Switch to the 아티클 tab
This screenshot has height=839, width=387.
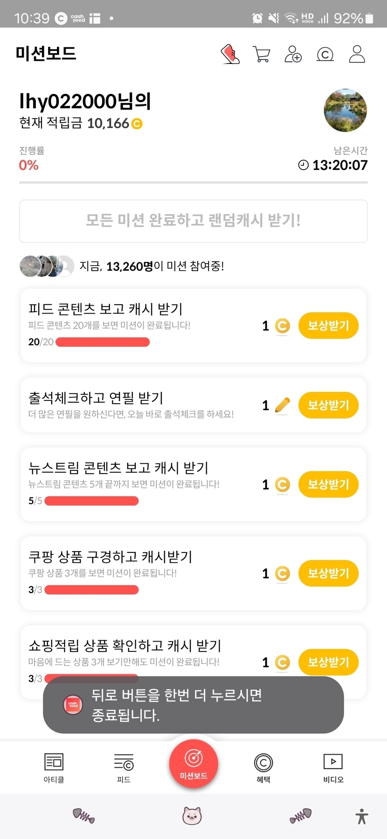tap(54, 768)
